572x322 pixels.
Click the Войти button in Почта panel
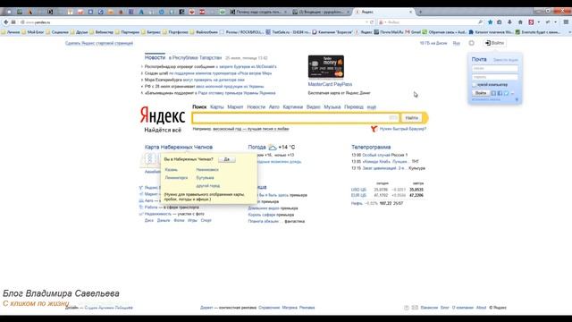(481, 93)
